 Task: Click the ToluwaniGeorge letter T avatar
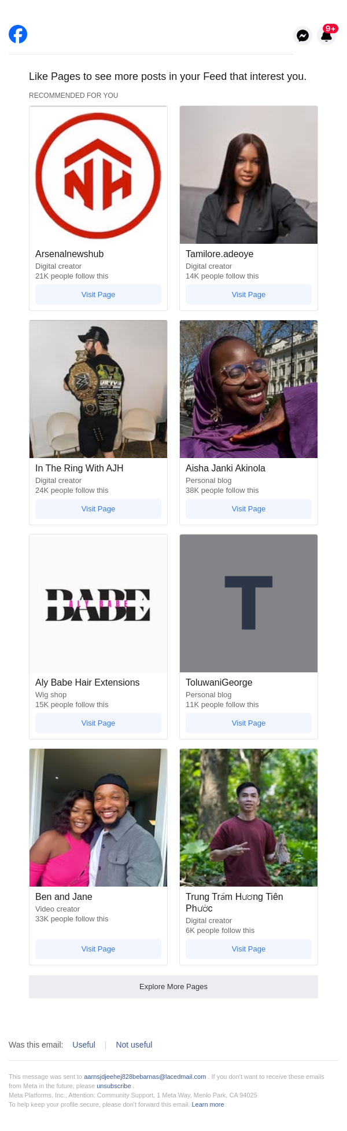249,603
